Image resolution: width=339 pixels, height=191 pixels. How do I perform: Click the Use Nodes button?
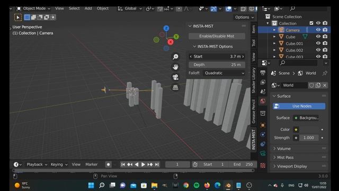tap(299, 106)
